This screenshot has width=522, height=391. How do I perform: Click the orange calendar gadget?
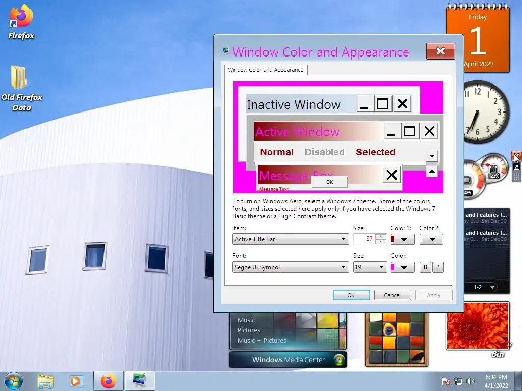[x=478, y=39]
